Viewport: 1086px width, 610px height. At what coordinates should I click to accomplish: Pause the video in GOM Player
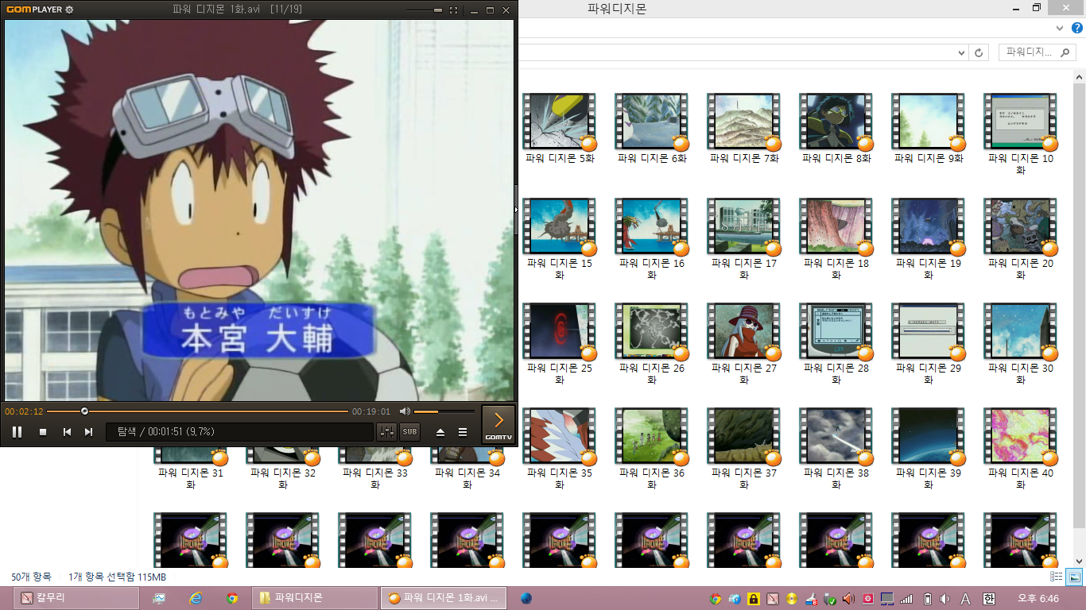pyautogui.click(x=17, y=432)
